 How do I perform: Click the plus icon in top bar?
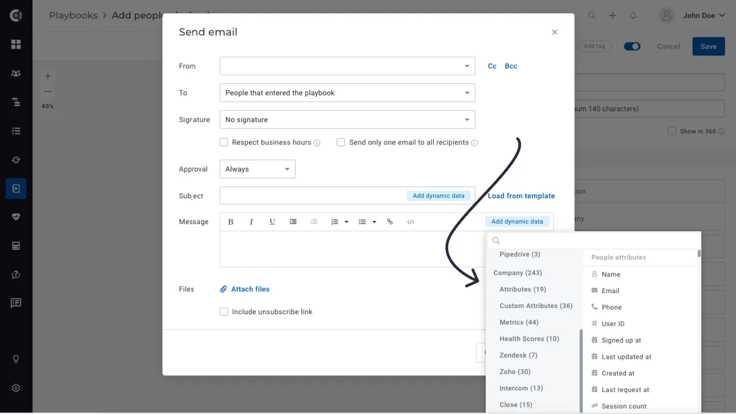tap(612, 15)
